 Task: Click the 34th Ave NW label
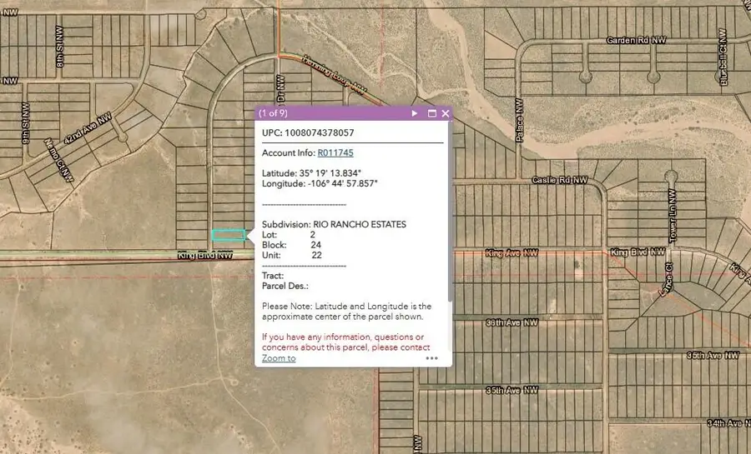[728, 423]
